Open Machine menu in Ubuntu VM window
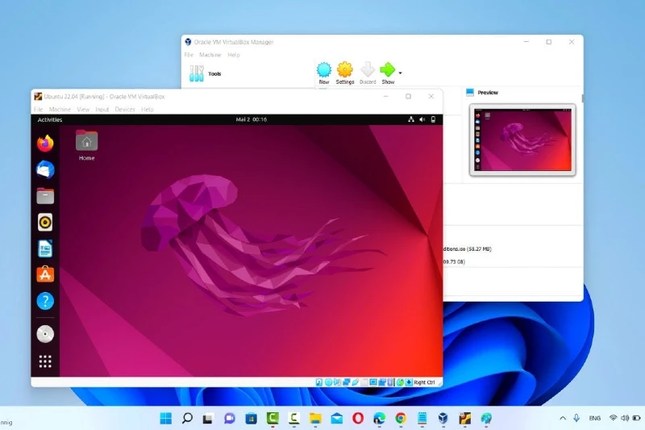This screenshot has width=645, height=430. pos(60,110)
